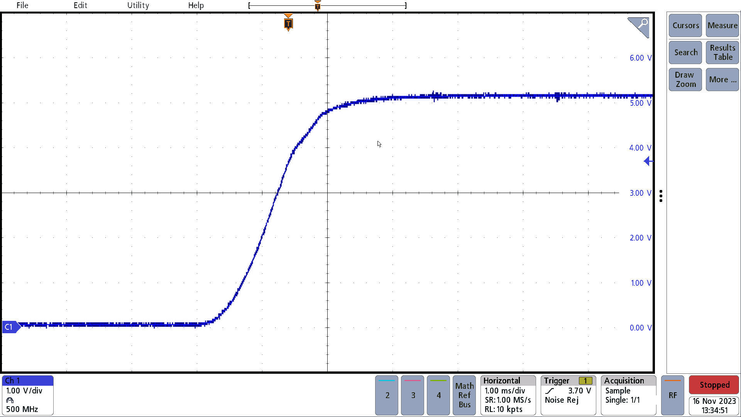The image size is (741, 417).
Task: Select the orange trigger position T marker
Action: tap(288, 23)
